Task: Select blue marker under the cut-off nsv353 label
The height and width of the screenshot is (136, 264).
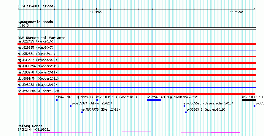Action: 255,106
